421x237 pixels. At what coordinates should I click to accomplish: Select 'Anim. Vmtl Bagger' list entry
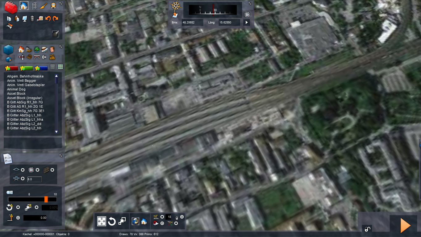pos(22,81)
